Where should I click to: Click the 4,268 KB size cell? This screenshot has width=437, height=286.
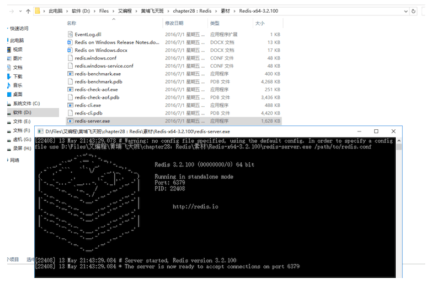(x=270, y=82)
